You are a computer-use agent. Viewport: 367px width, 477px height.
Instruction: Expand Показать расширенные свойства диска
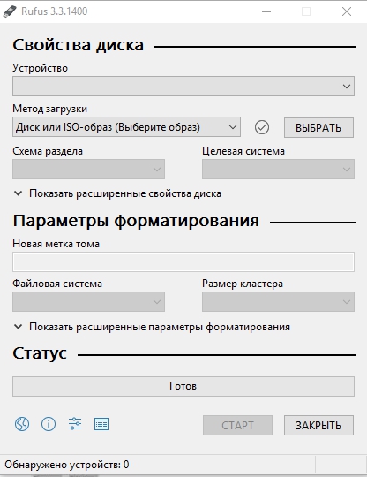click(117, 193)
